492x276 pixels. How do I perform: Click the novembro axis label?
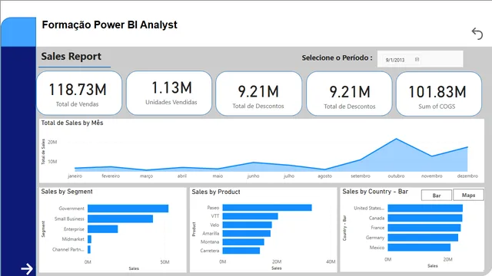coord(432,176)
